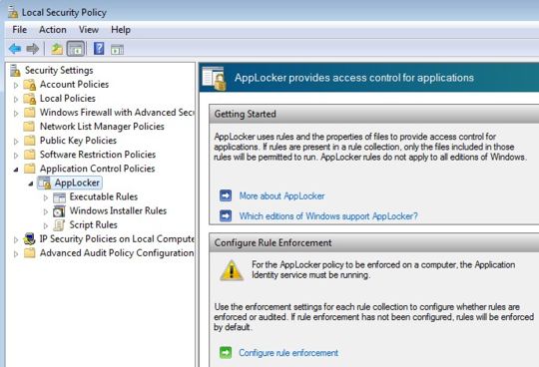Click the blue Back arrow toolbar icon
Screen dimensions: 539x367
click(x=15, y=49)
